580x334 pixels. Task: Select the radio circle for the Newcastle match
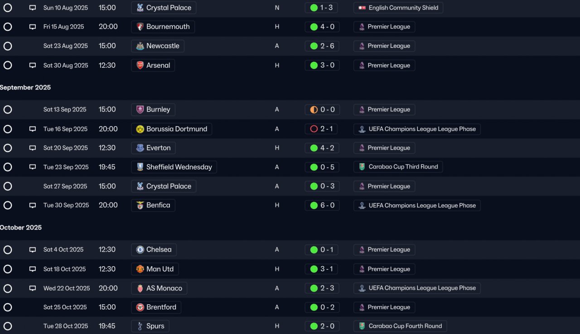(8, 46)
